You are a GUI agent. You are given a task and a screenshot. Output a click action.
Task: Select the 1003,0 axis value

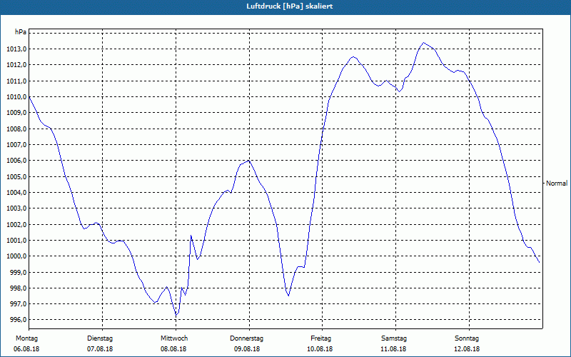16,208
